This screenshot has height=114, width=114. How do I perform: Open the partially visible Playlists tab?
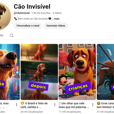pyautogui.click(x=1, y=35)
